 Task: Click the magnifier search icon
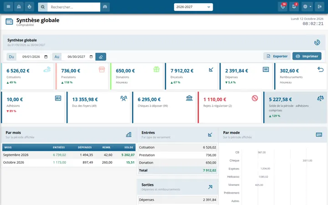click(43, 7)
